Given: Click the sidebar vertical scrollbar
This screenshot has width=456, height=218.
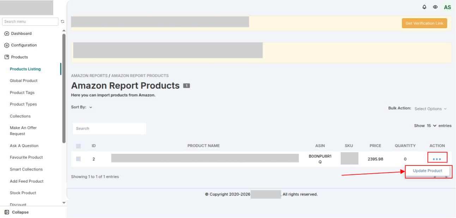Looking at the screenshot, I should [x=64, y=88].
